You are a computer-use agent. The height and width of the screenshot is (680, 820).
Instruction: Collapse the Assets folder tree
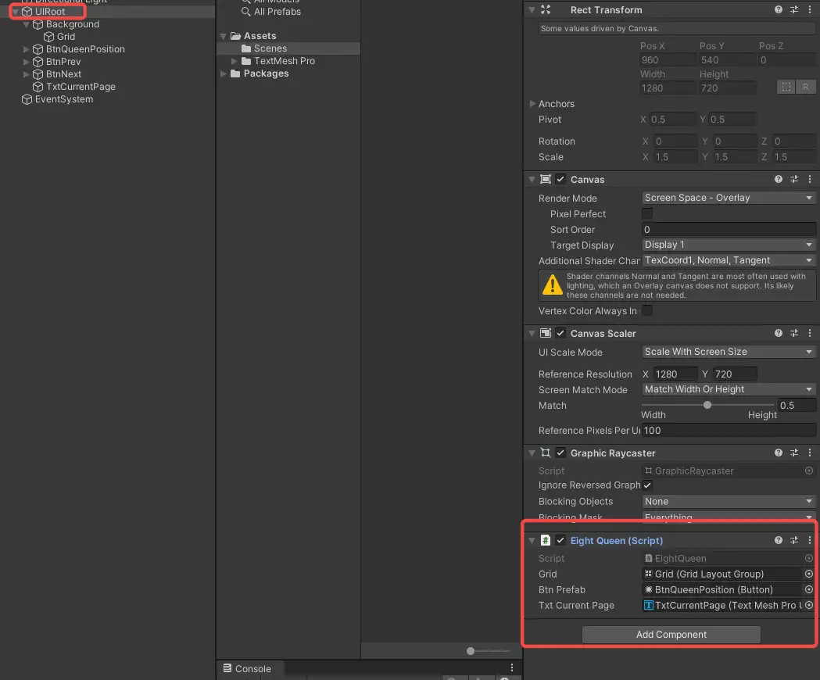click(224, 36)
